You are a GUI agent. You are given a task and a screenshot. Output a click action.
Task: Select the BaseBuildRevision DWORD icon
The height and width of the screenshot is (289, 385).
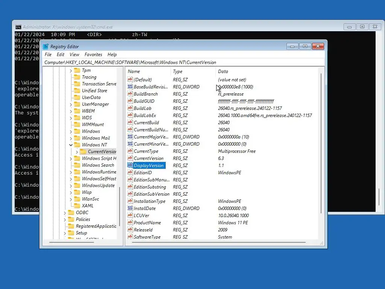(130, 87)
